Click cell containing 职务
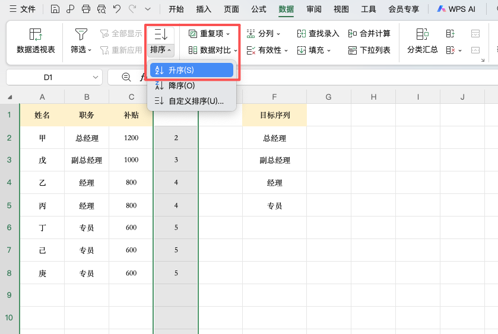The height and width of the screenshot is (334, 498). click(x=87, y=115)
